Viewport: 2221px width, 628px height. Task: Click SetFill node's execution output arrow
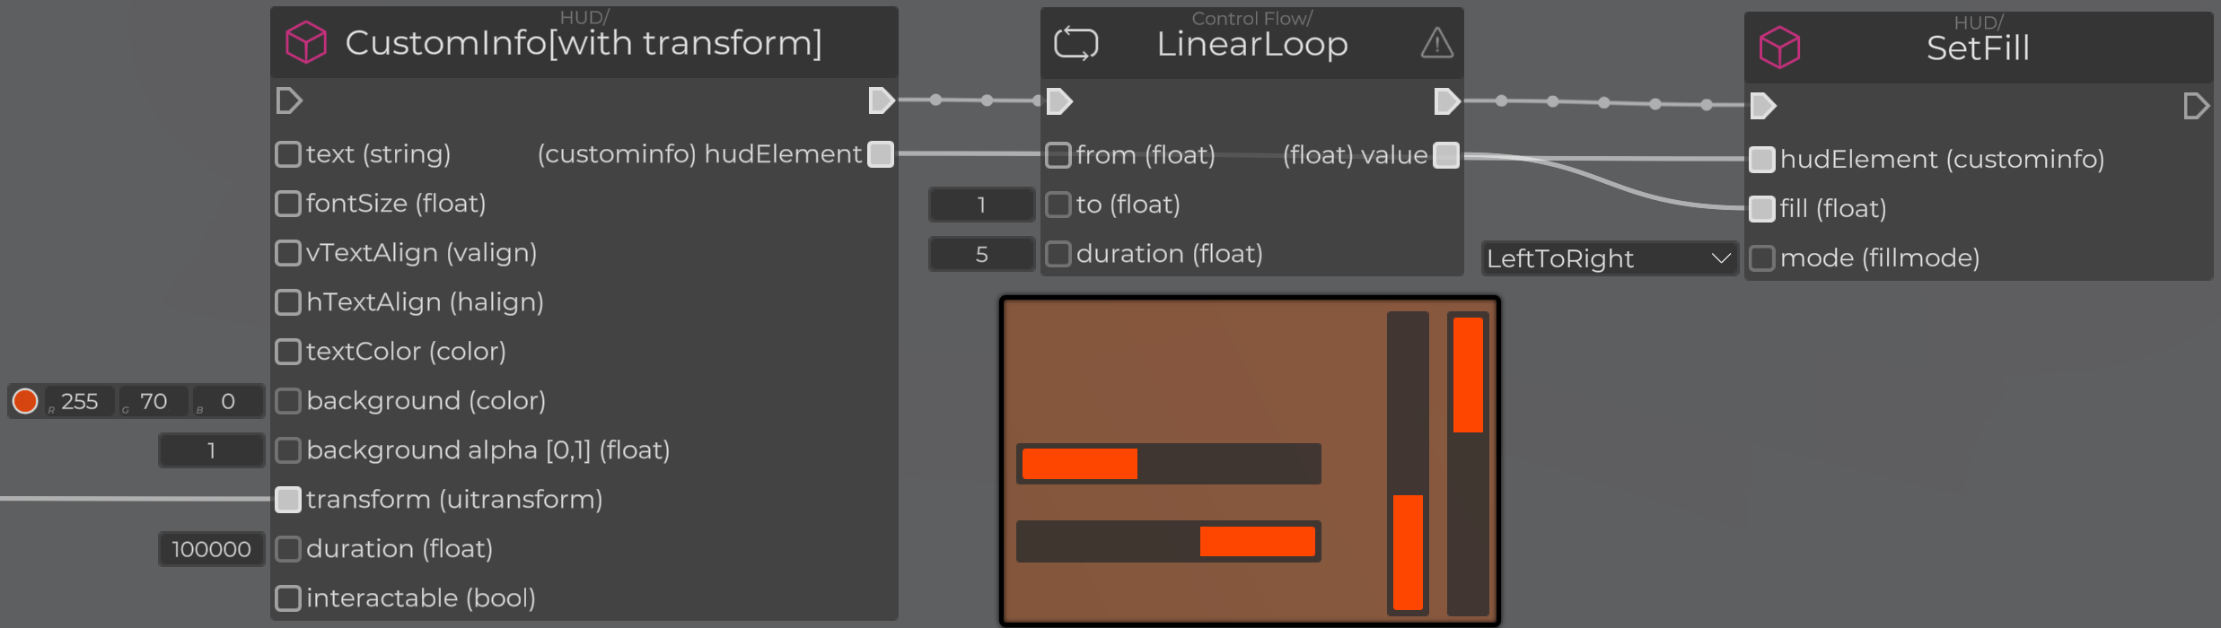pos(2196,106)
